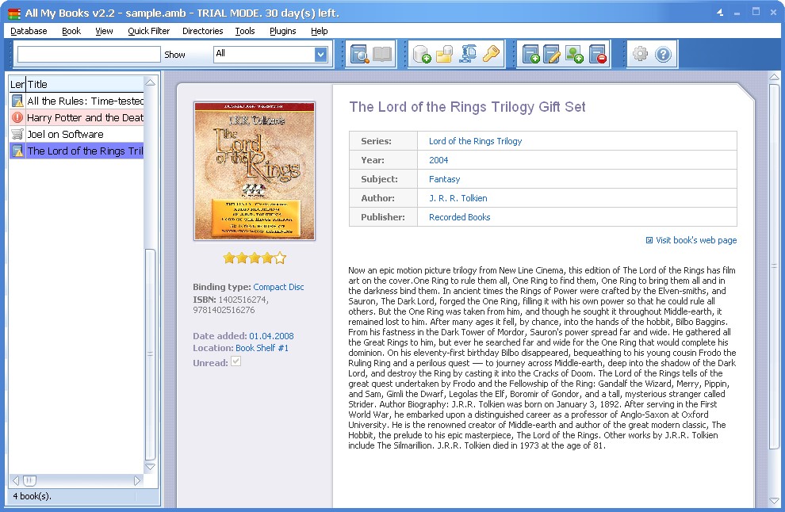Click the Fantasy subject link
Viewport: 785px width, 512px height.
(x=444, y=179)
